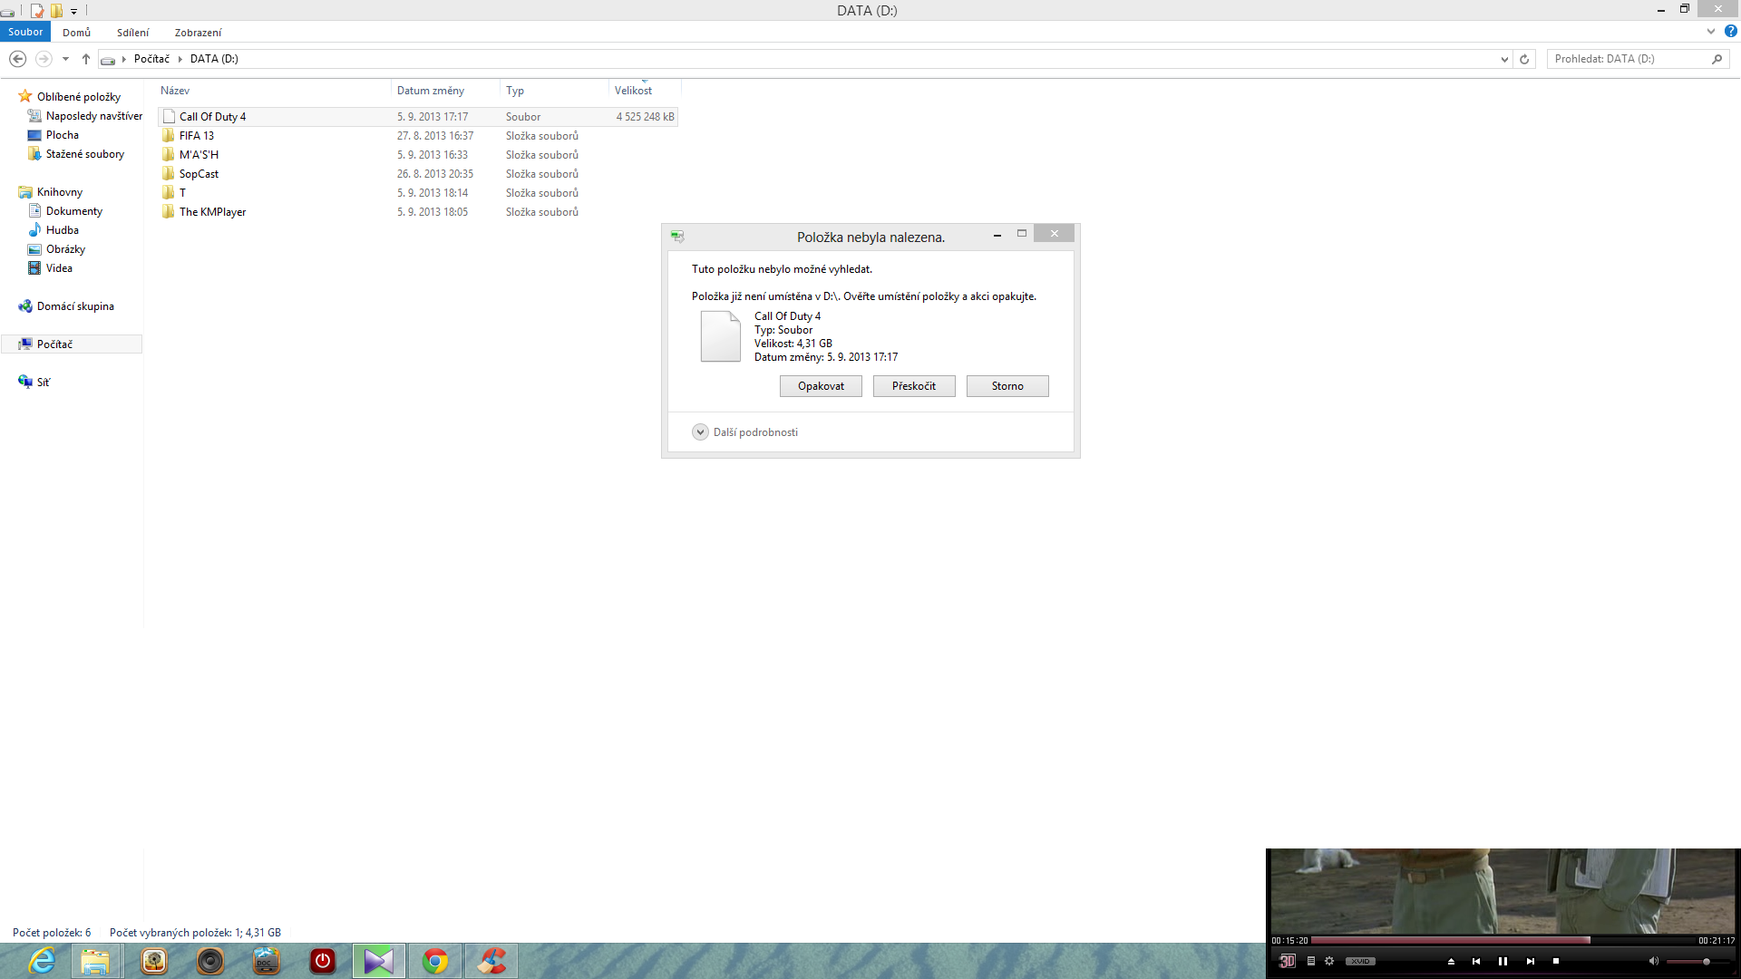
Task: Stop video playback
Action: tap(1556, 961)
